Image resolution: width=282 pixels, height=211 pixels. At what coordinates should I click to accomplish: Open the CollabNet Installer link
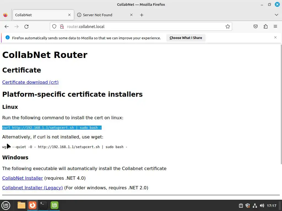click(23, 178)
